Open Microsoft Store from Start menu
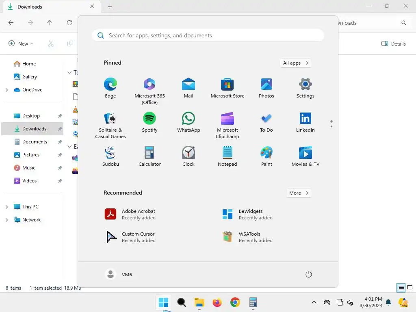 [x=227, y=88]
